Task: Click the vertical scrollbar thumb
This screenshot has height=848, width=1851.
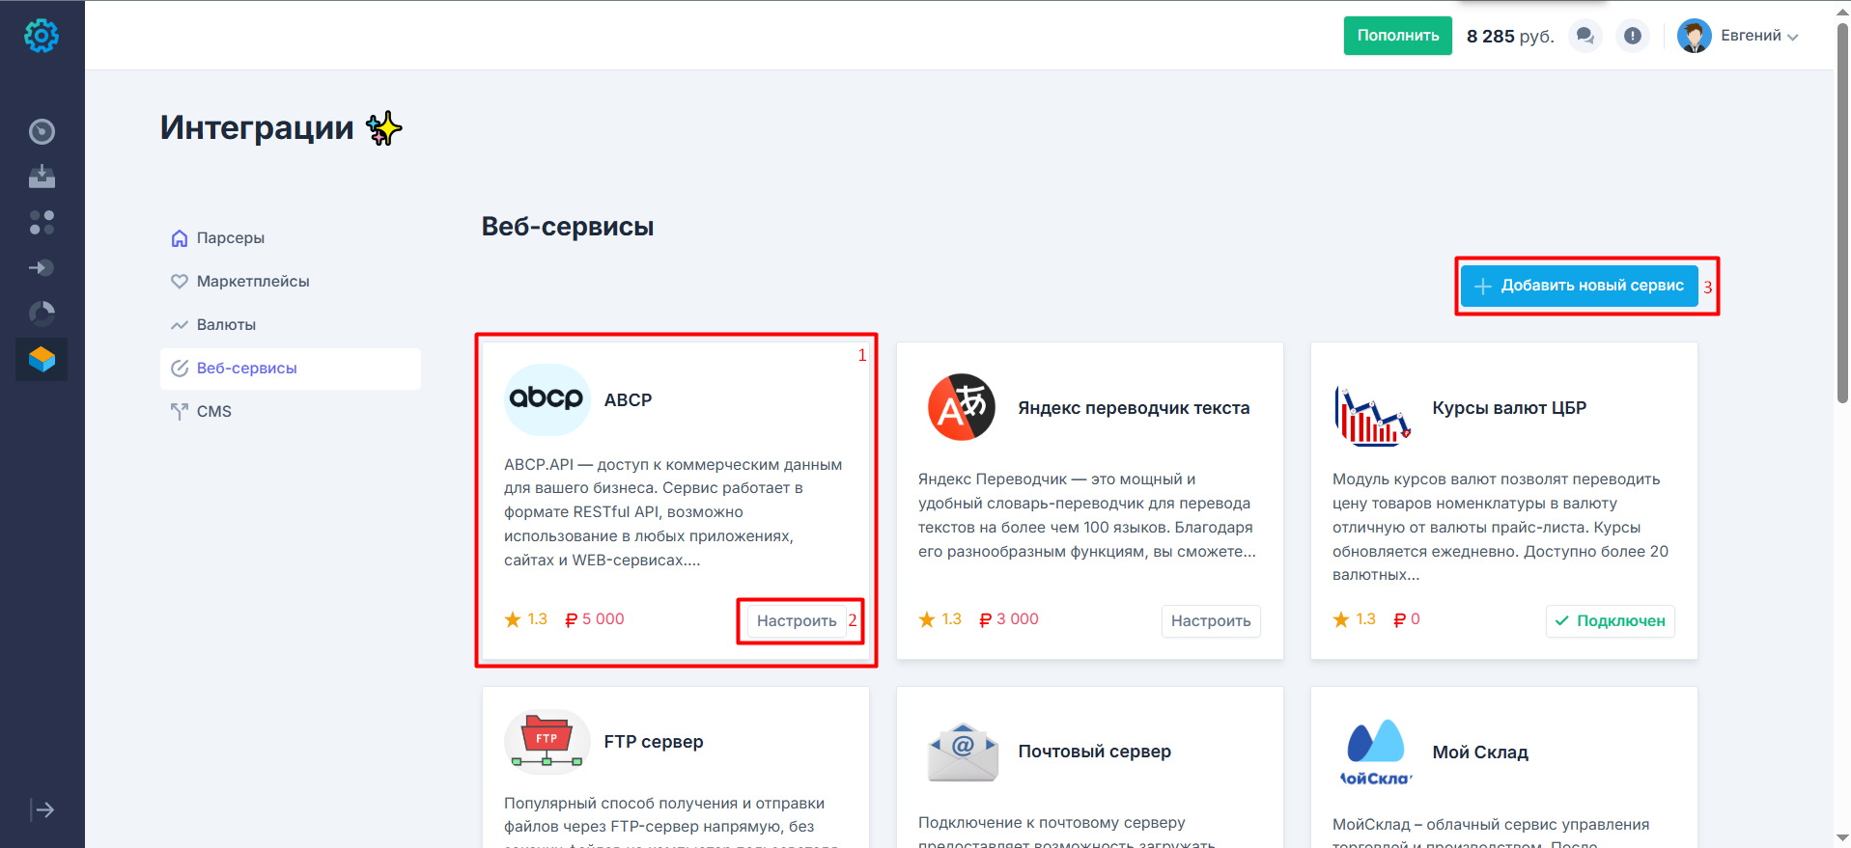Action: (x=1842, y=212)
